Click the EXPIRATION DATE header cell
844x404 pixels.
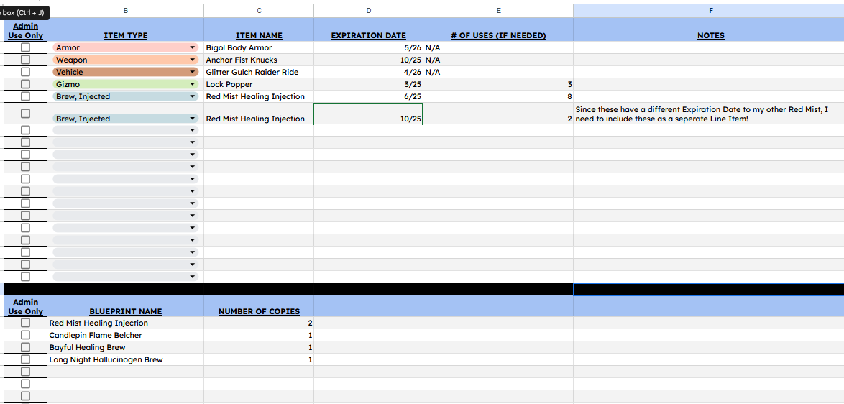pyautogui.click(x=368, y=29)
